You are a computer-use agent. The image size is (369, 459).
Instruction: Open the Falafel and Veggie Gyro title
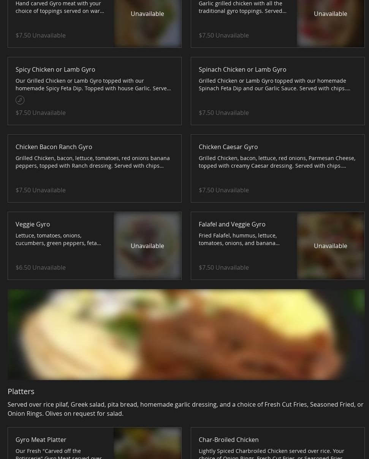pyautogui.click(x=232, y=224)
